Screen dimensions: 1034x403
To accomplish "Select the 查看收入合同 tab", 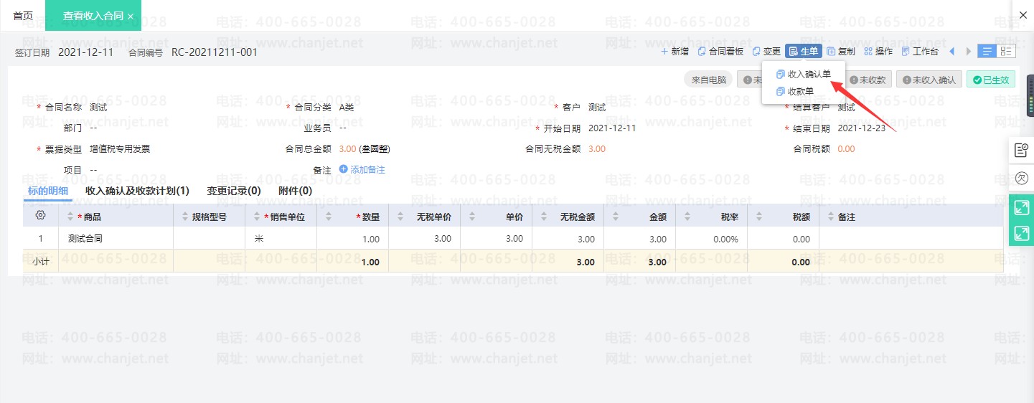I will (93, 15).
